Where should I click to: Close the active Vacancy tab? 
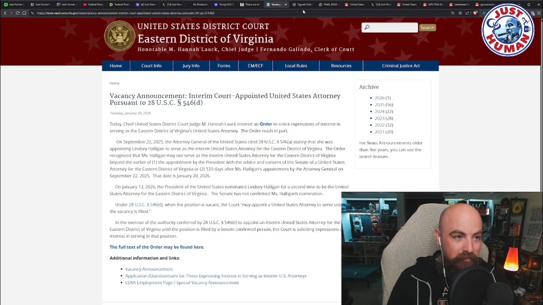point(285,4)
